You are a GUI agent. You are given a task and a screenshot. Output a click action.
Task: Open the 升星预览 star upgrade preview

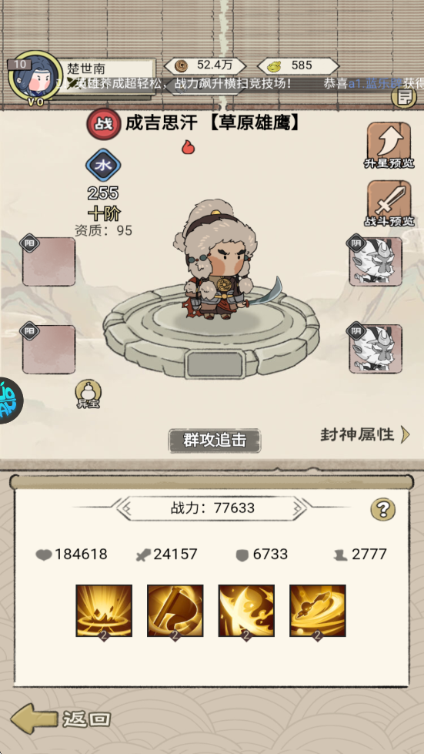coord(389,146)
